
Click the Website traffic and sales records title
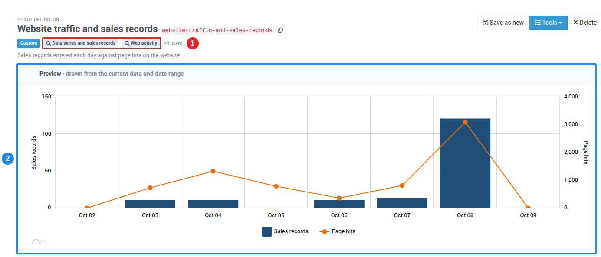[x=87, y=29]
